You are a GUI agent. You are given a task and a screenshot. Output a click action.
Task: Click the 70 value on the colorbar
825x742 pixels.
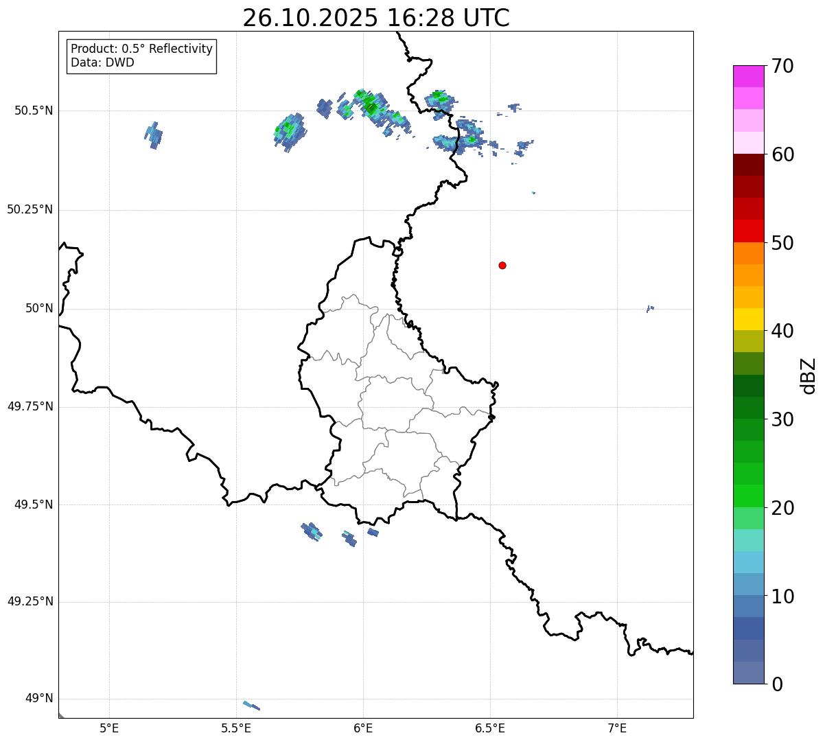point(782,67)
